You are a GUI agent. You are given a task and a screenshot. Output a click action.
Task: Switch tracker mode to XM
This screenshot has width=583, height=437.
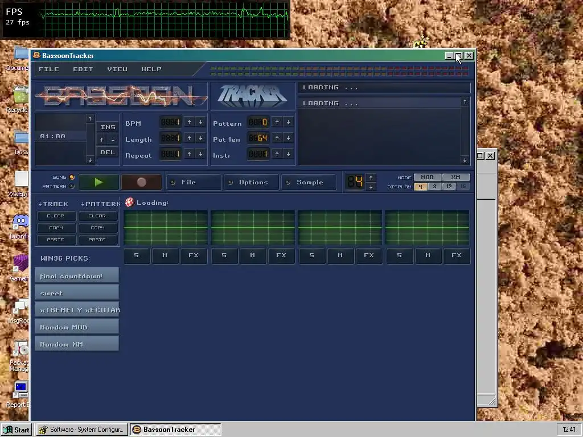click(456, 178)
